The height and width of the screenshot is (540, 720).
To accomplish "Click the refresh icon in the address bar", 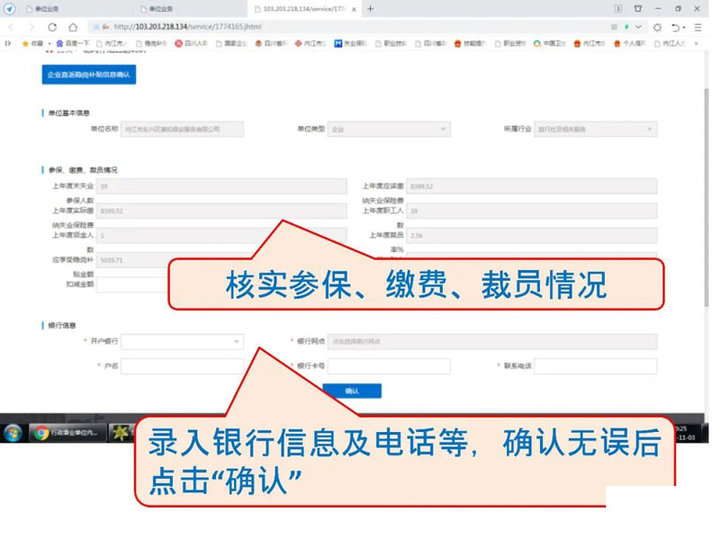I will (53, 25).
